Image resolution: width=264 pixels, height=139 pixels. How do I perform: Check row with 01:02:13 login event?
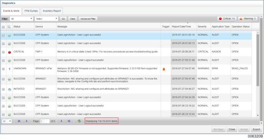(3, 44)
